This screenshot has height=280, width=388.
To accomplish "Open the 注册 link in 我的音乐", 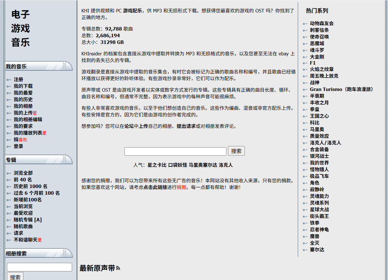I will [x=18, y=80].
